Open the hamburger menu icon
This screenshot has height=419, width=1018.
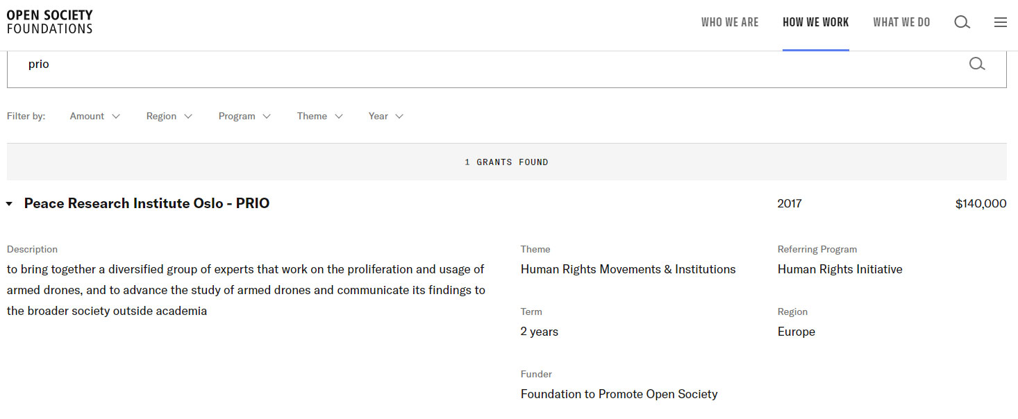(1001, 22)
